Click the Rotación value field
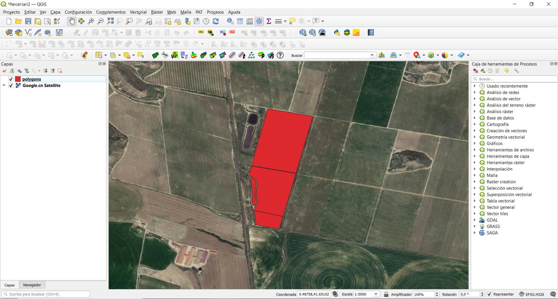558x299 pixels. pos(469,294)
